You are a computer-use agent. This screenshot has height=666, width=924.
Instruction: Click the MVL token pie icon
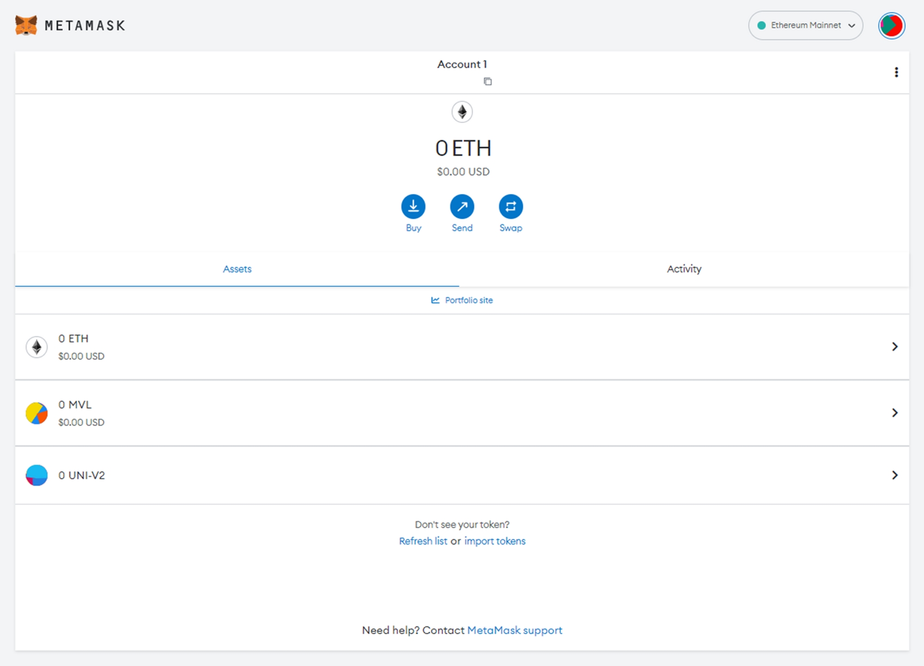coord(36,413)
